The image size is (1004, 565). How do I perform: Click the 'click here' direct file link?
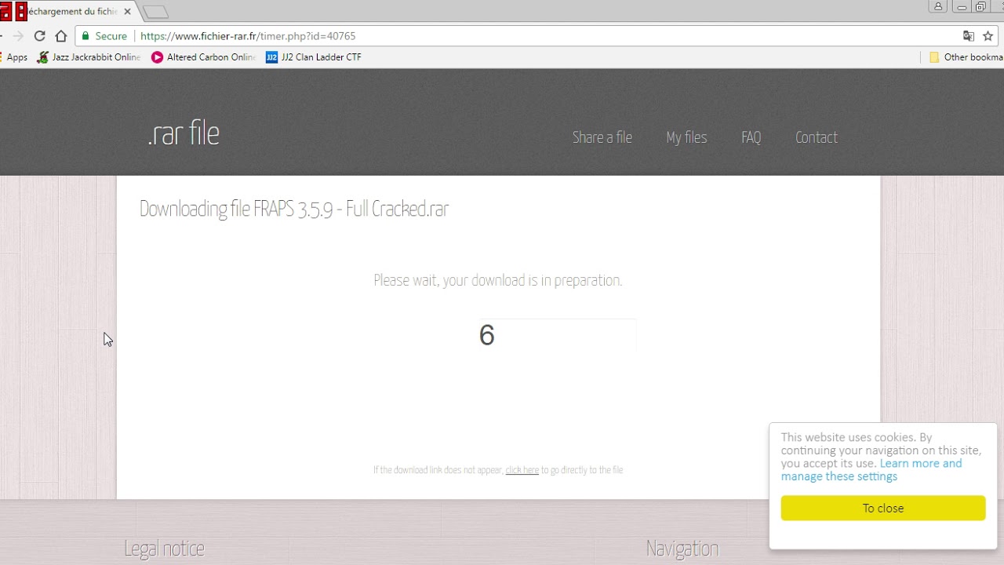pos(522,470)
